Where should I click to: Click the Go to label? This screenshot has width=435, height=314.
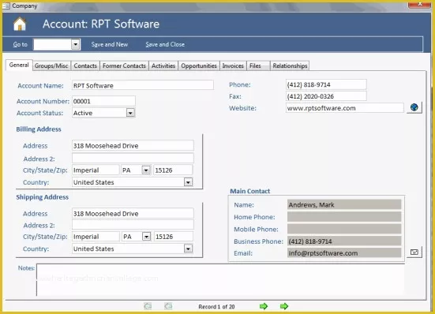[21, 44]
